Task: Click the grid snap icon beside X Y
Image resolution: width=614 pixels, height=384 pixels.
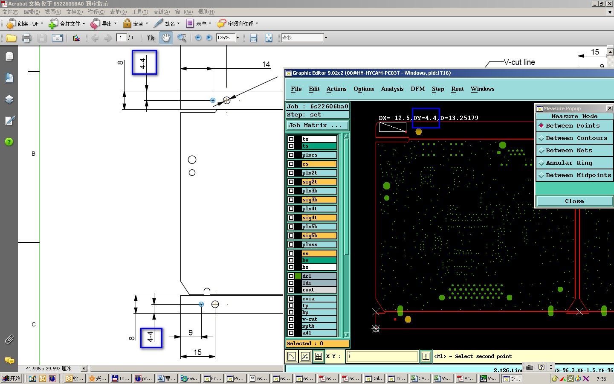Action: pyautogui.click(x=319, y=356)
